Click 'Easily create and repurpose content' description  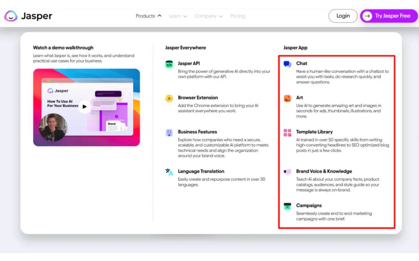222,182
